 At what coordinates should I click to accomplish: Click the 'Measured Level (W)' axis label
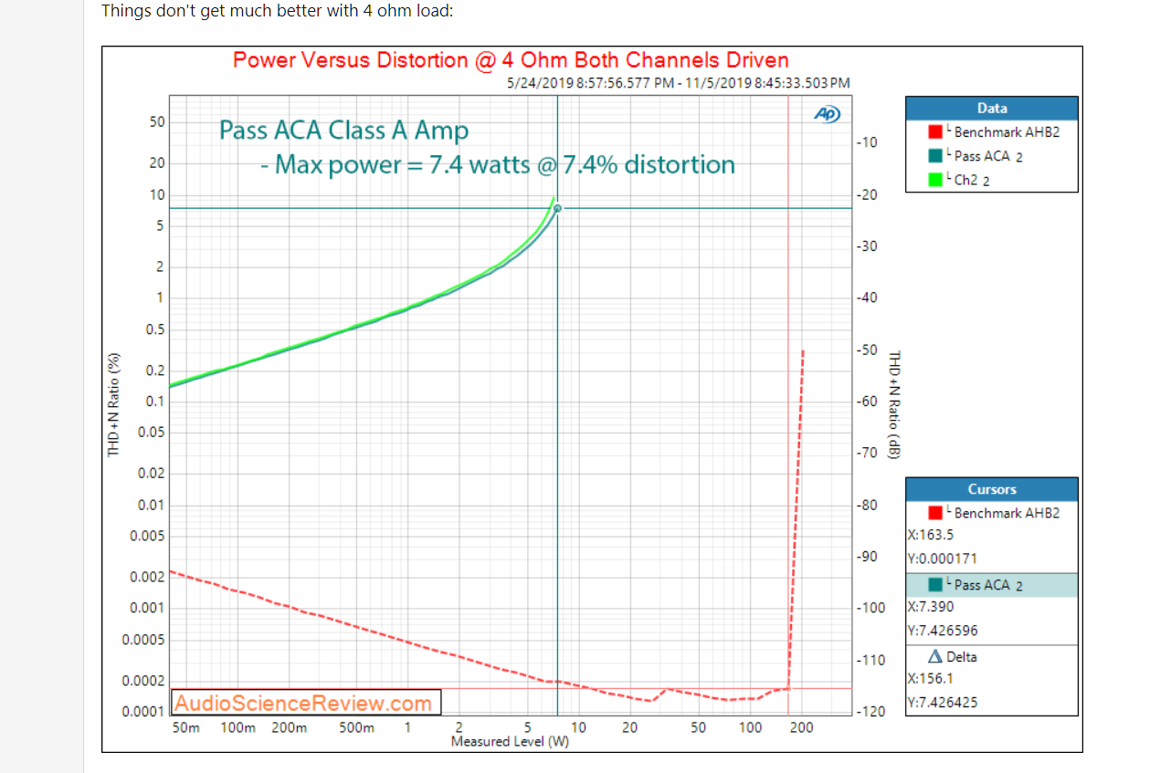(x=510, y=741)
